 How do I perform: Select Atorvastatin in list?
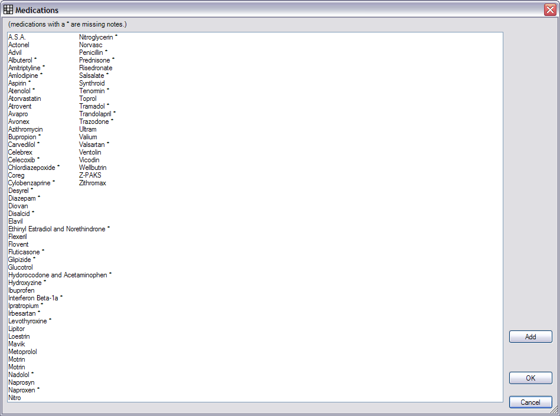coord(25,99)
